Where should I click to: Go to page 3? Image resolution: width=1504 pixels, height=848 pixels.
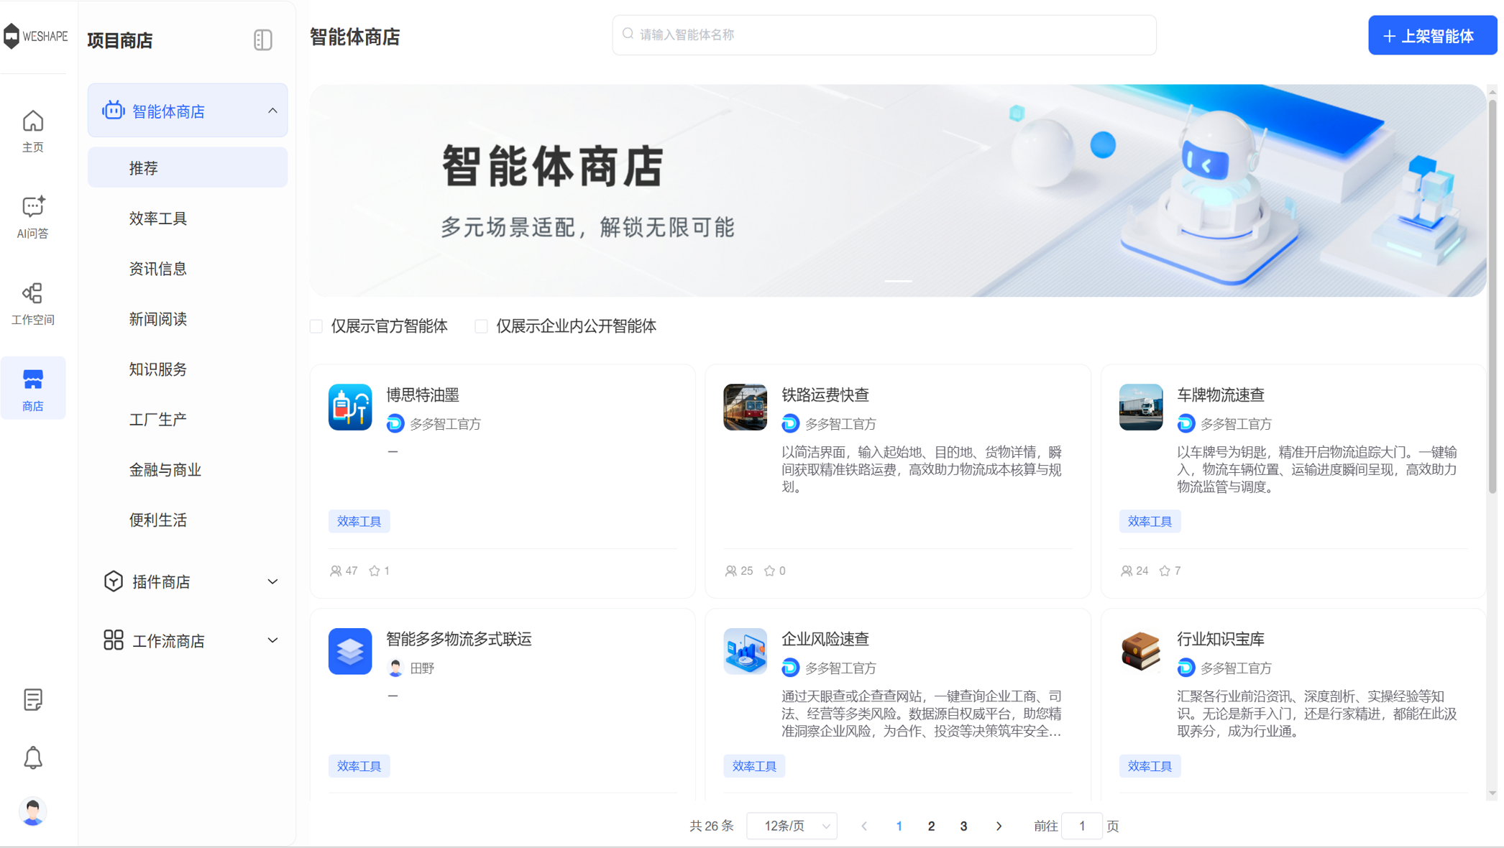coord(963,826)
